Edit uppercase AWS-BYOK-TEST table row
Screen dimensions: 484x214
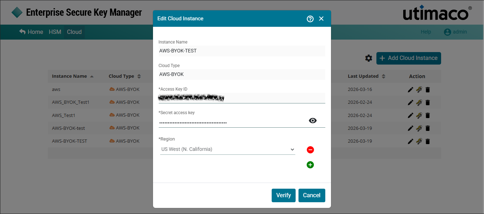(410, 141)
